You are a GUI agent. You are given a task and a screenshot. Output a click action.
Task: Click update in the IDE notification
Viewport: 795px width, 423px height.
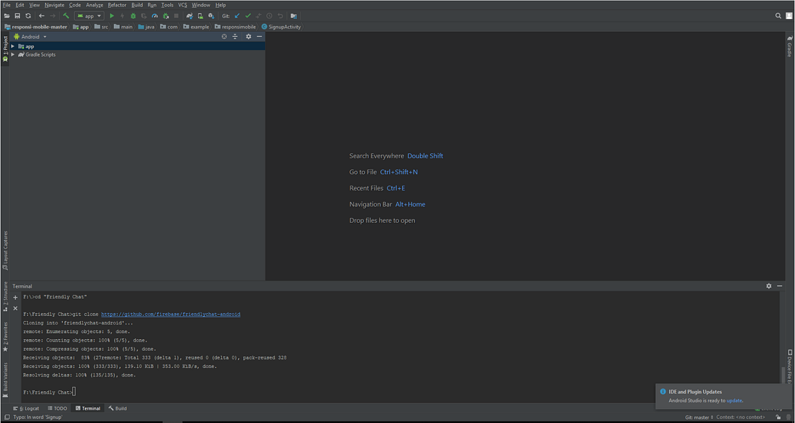click(x=734, y=400)
